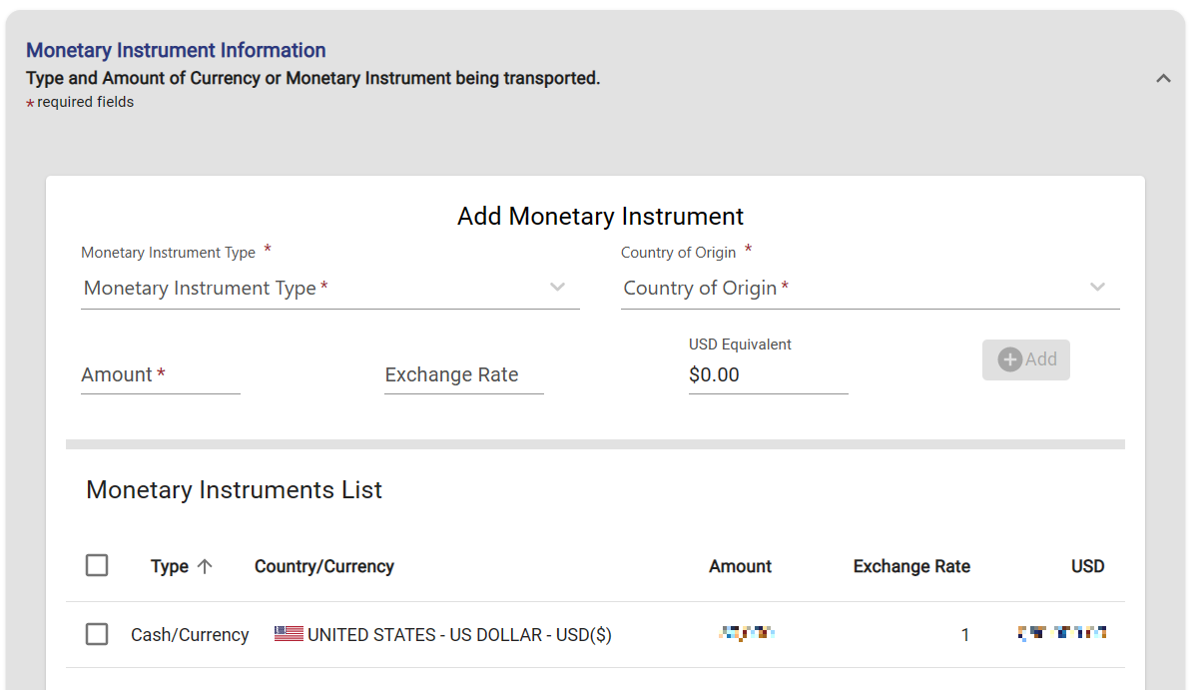Click the UNITED STATES - US DOLLAR entry
Viewport: 1202px width, 690px height.
pyautogui.click(x=459, y=635)
